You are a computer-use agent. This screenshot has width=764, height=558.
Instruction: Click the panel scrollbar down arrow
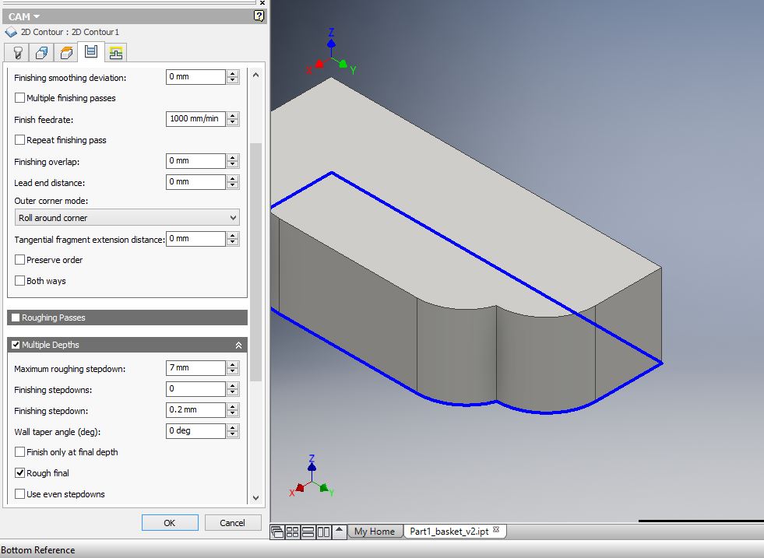pos(255,497)
